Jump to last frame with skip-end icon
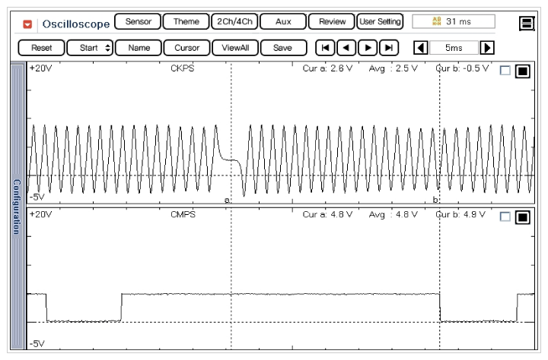Image resolution: width=548 pixels, height=360 pixels. pos(390,48)
